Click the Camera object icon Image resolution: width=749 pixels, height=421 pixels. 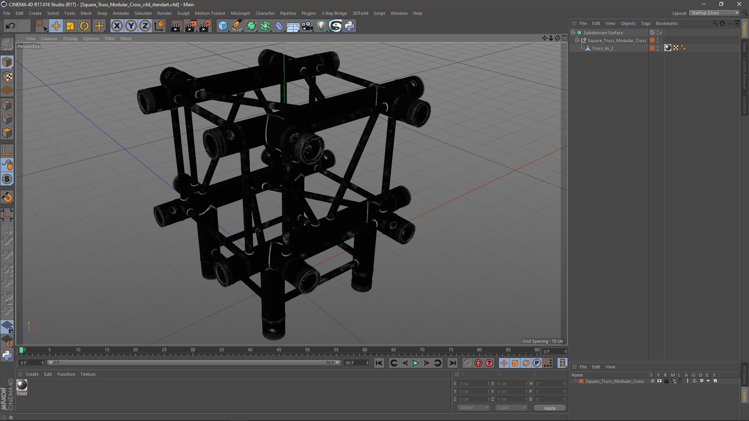(307, 26)
